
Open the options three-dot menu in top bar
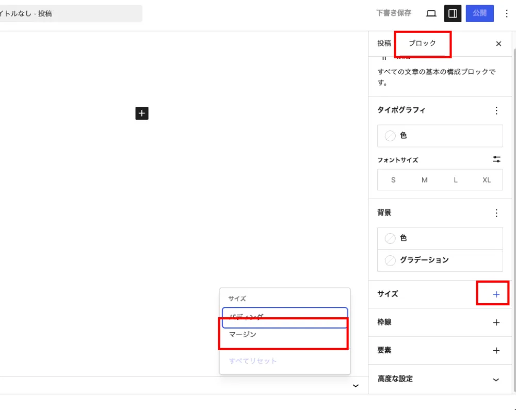(507, 13)
